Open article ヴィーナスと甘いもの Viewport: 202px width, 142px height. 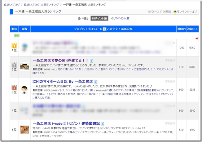[120, 132]
